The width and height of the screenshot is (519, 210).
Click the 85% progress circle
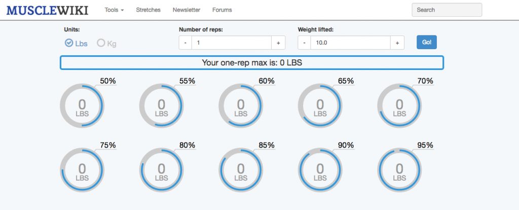coord(241,170)
